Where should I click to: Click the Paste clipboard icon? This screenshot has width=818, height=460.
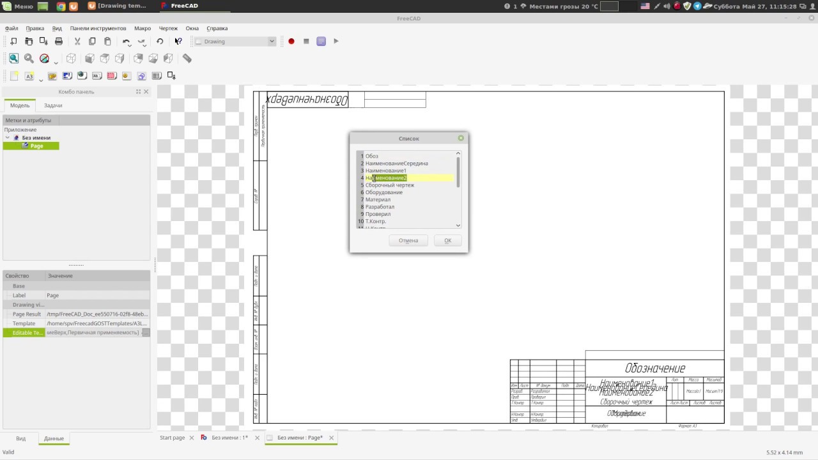[107, 41]
